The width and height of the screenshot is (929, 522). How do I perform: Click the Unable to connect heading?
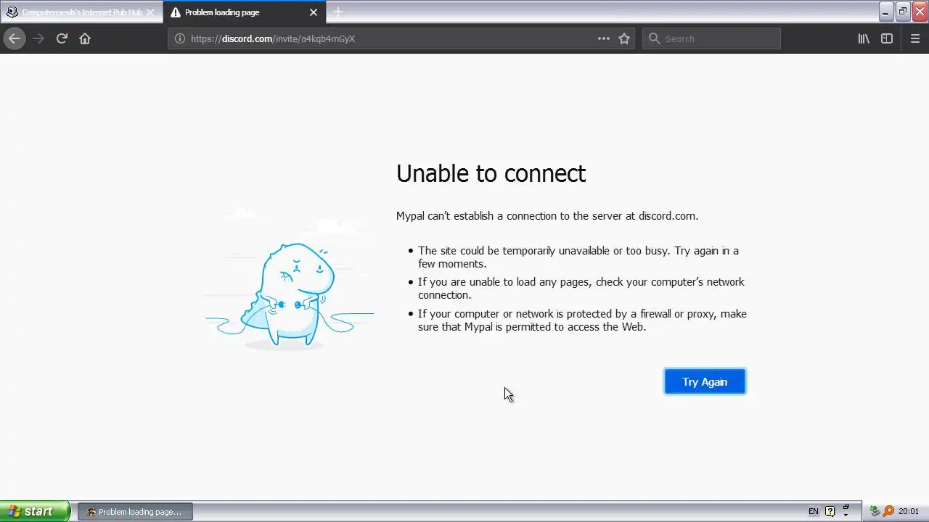click(x=491, y=173)
